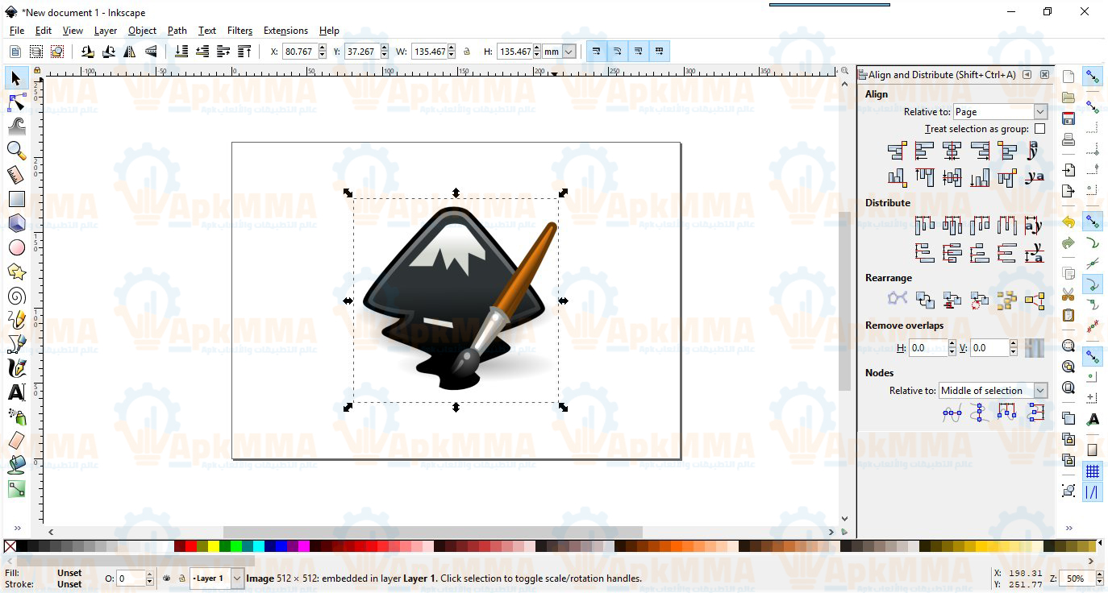Select the Spray tool
Screen dimensions: 1108x593
point(16,417)
